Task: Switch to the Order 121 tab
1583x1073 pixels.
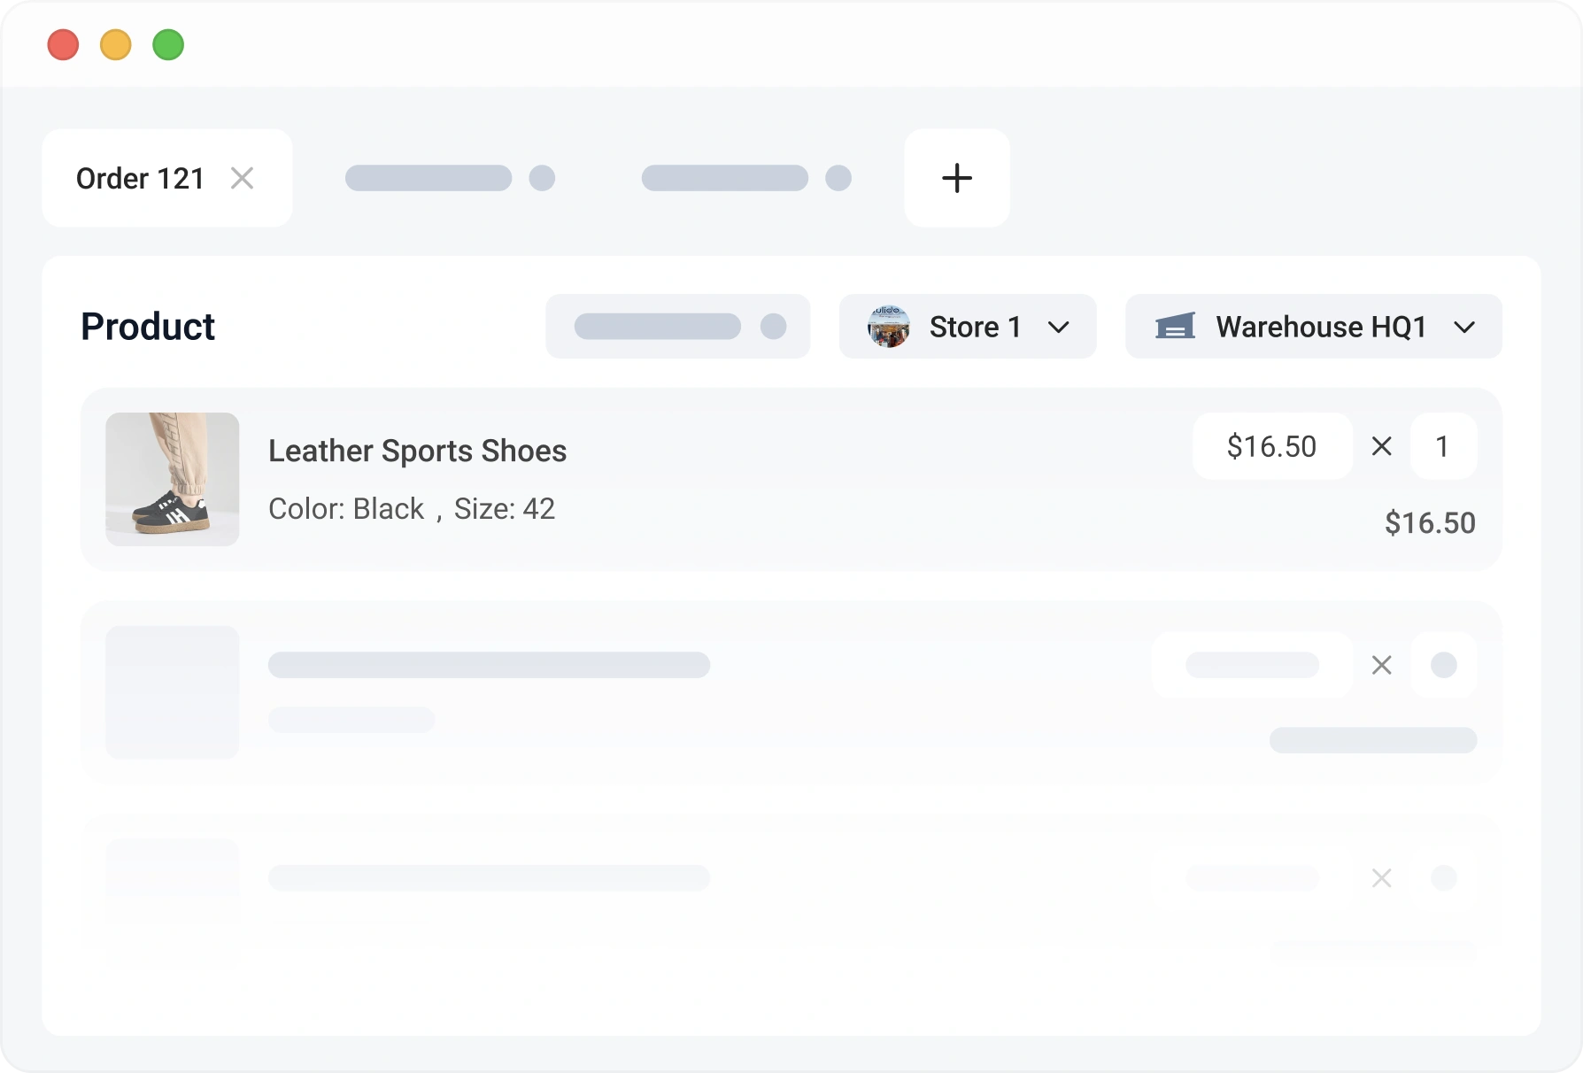Action: click(x=140, y=179)
